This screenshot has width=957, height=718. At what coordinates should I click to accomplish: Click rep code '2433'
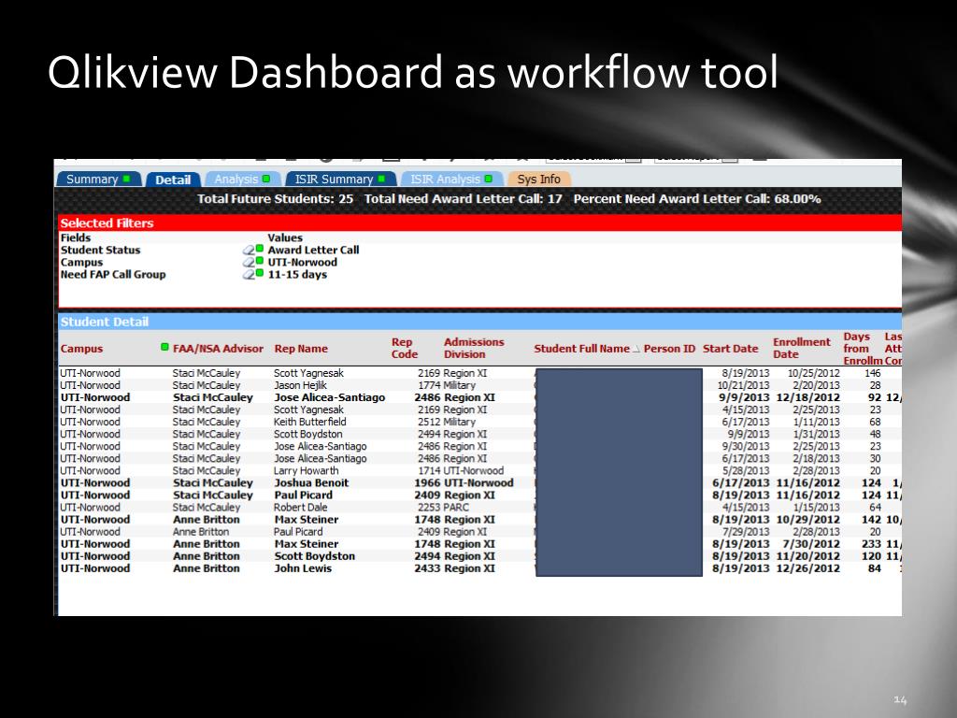pyautogui.click(x=427, y=568)
